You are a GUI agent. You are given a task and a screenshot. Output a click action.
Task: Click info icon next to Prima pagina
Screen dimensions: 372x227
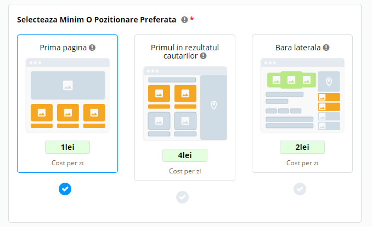coord(92,48)
